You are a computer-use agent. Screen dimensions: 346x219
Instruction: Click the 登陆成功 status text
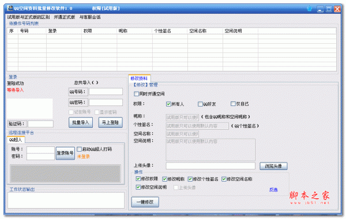pyautogui.click(x=16, y=83)
